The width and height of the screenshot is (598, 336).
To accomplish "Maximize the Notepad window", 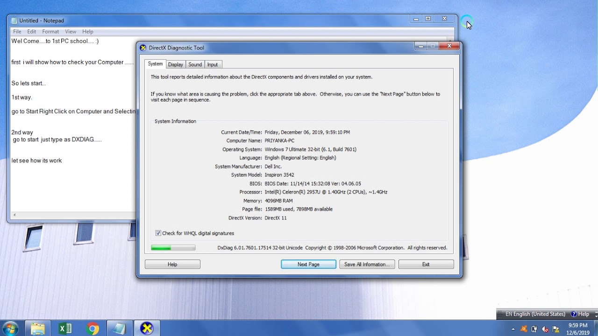I will [x=428, y=19].
